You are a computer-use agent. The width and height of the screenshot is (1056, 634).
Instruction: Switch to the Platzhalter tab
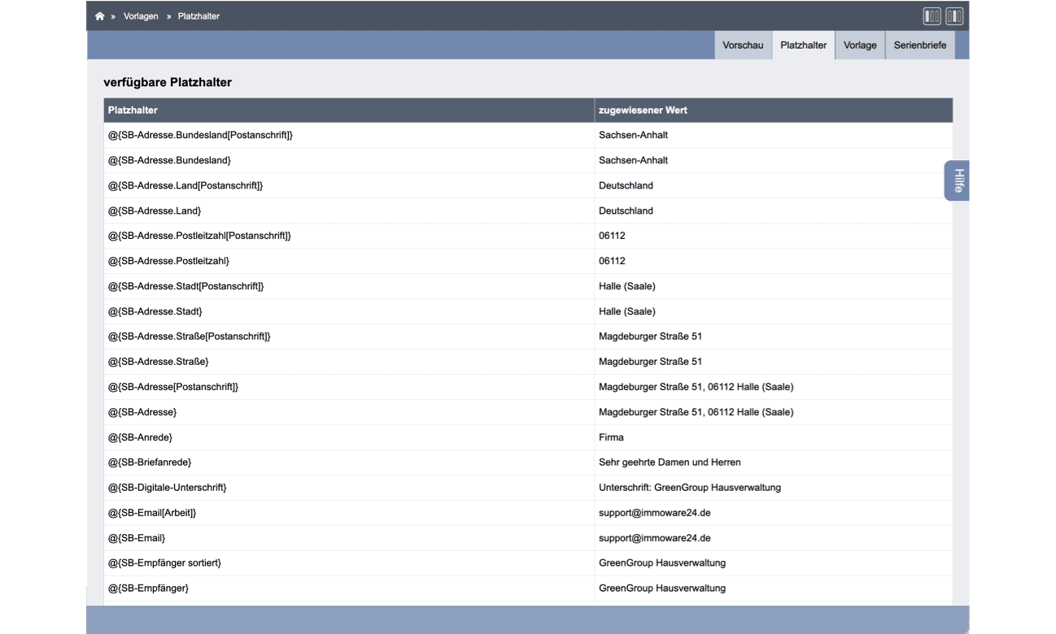(x=803, y=46)
